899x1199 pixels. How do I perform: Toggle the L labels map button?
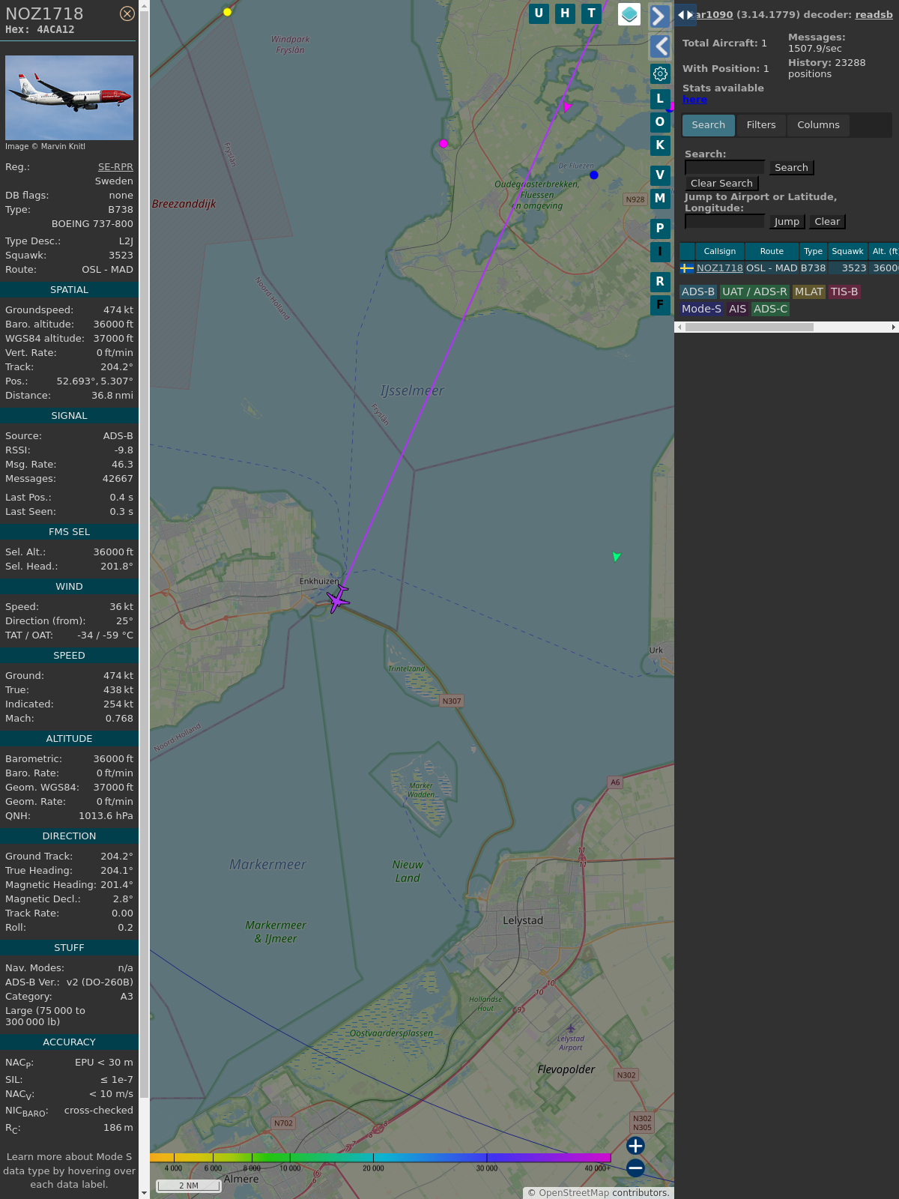(660, 99)
